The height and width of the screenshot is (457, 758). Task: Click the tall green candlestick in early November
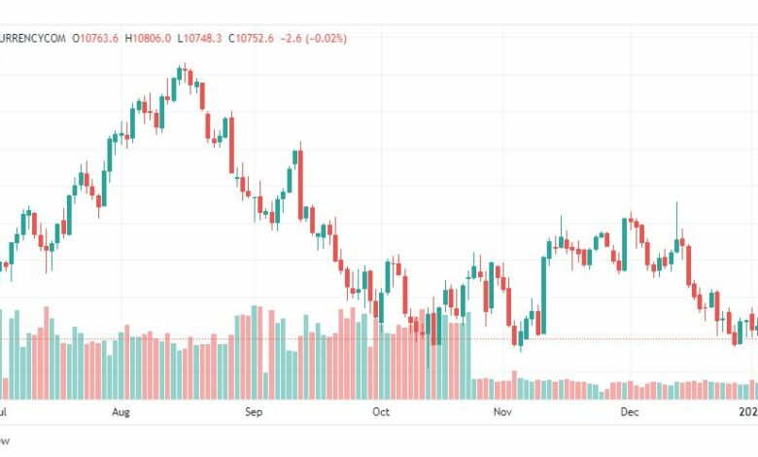tap(544, 295)
